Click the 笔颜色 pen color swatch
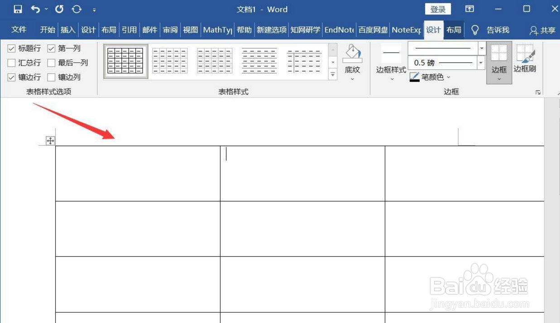560x323 pixels. 414,77
